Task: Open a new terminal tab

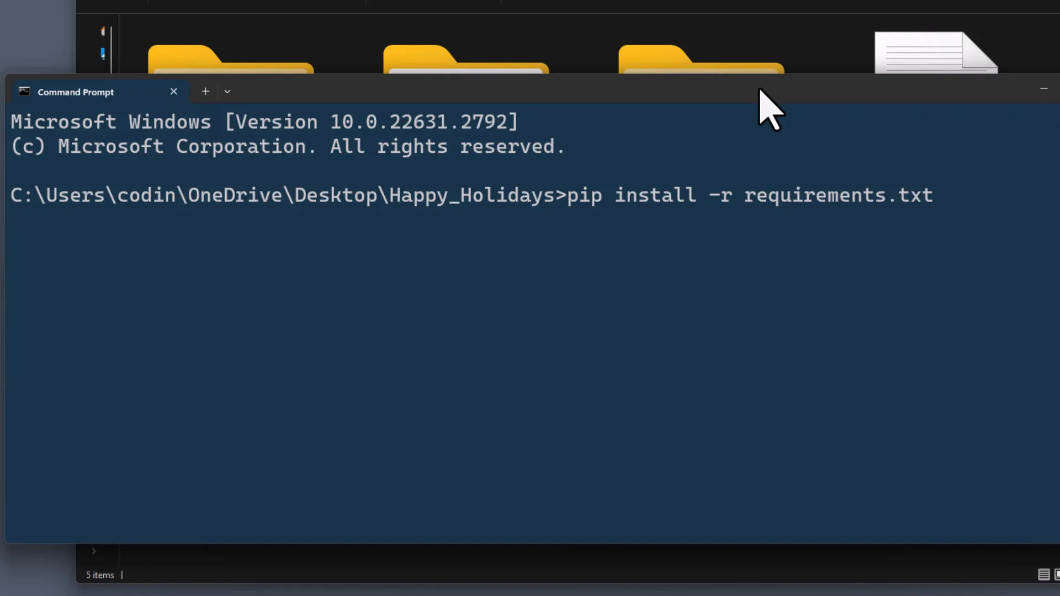Action: (205, 91)
